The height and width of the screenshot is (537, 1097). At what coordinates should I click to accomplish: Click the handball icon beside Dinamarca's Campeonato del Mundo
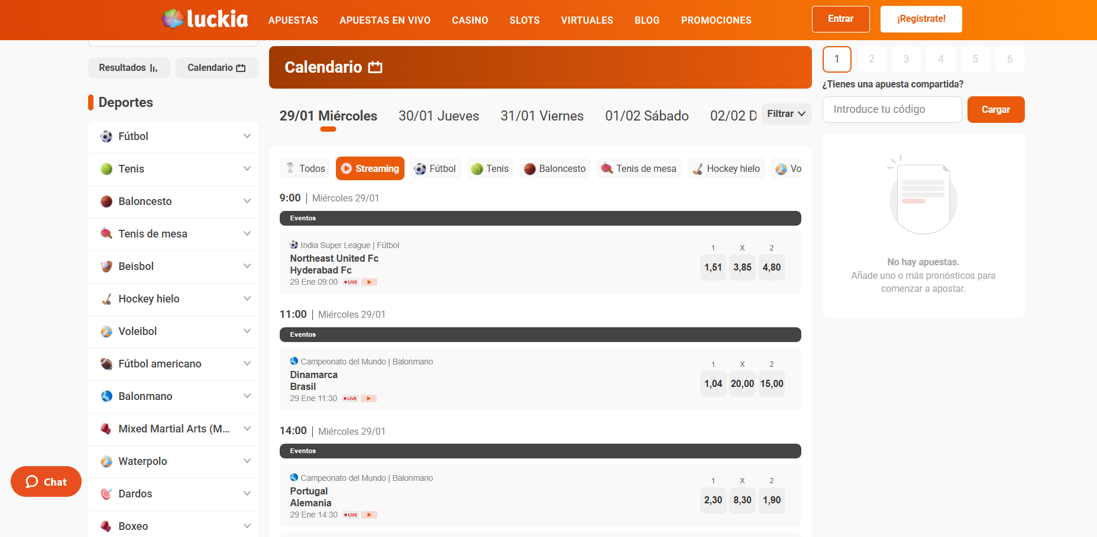coord(294,361)
